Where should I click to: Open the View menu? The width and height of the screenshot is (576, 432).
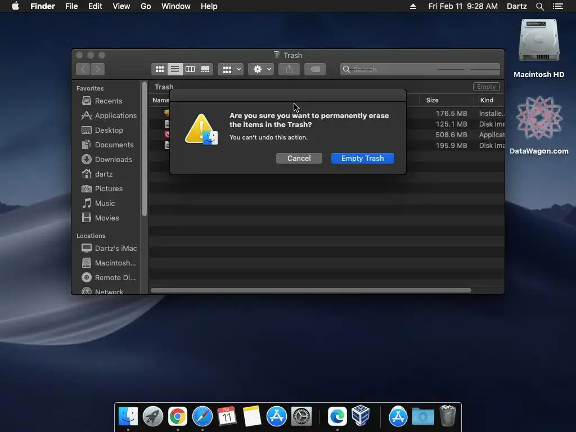click(121, 6)
